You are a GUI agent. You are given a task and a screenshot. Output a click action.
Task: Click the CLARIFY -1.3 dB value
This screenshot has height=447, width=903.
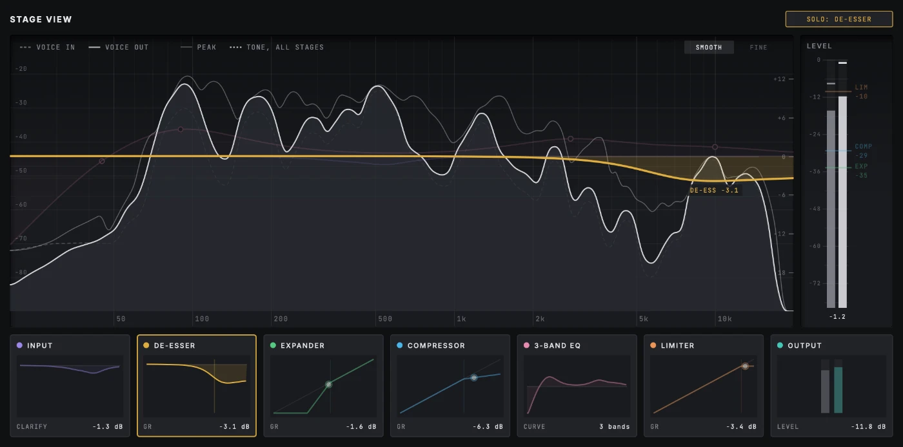tap(106, 426)
